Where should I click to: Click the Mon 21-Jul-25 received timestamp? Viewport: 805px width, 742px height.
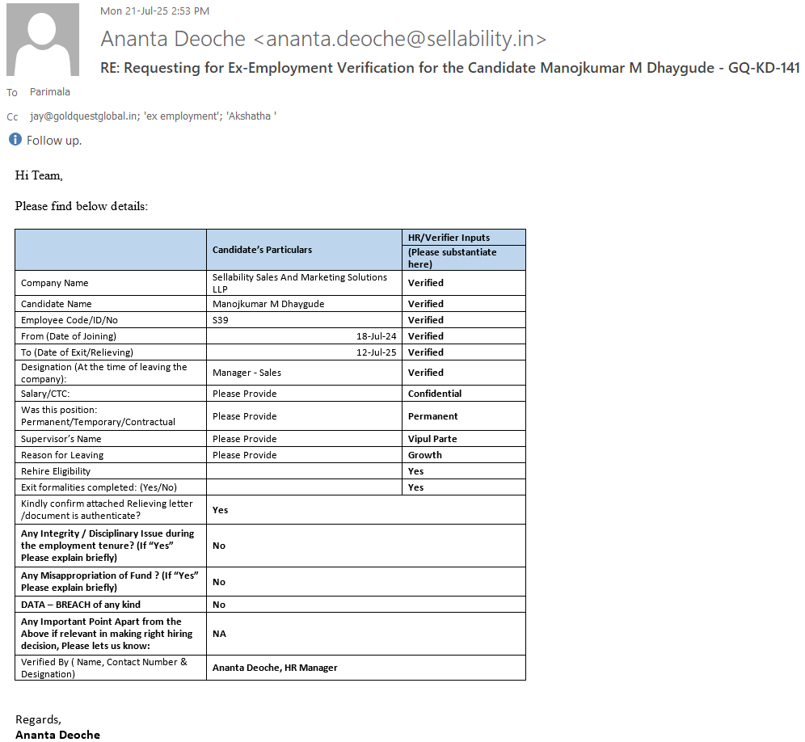154,11
